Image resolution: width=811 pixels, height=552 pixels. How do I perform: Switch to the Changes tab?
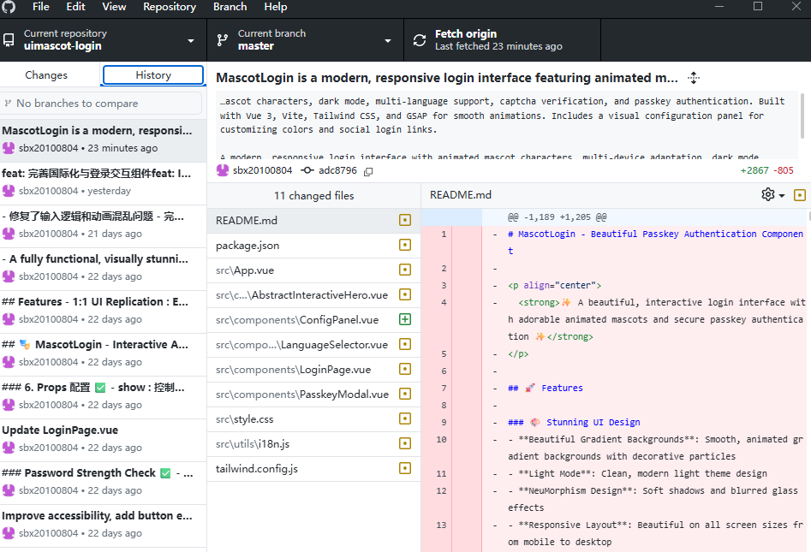(x=46, y=75)
